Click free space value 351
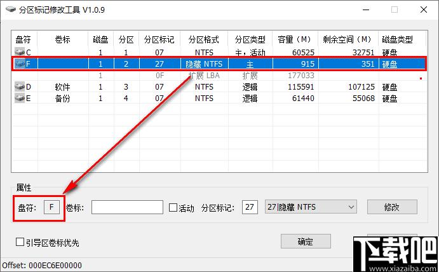 (x=368, y=64)
